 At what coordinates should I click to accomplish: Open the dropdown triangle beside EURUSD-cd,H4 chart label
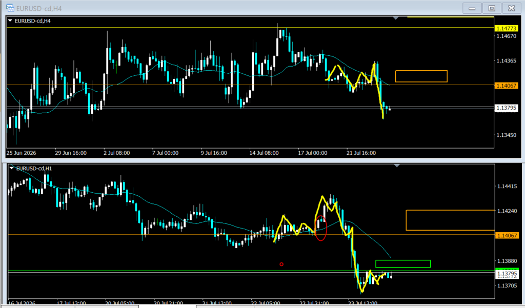[x=10, y=21]
